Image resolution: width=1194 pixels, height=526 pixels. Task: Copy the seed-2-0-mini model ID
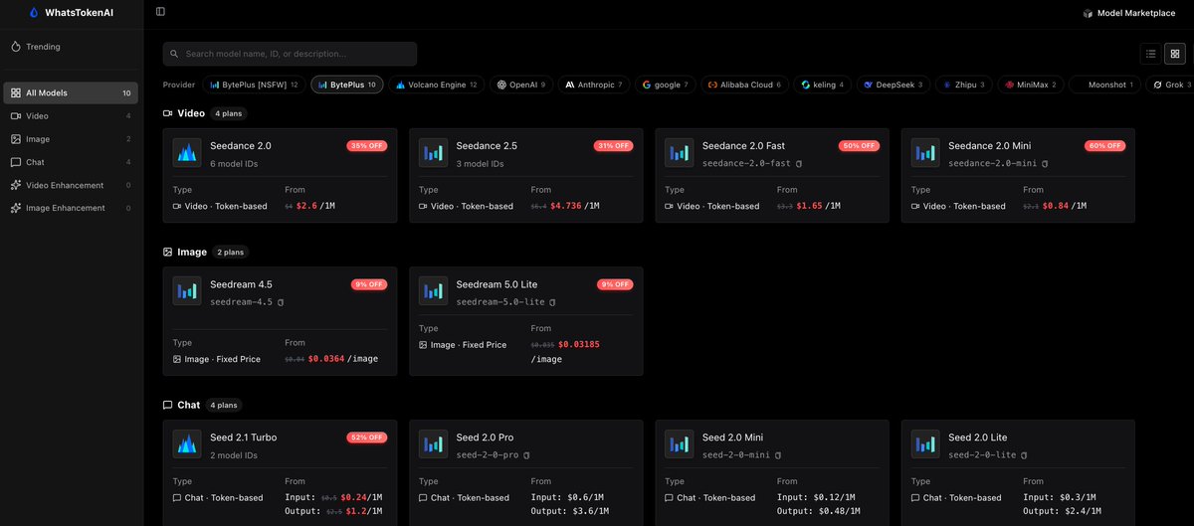(779, 454)
